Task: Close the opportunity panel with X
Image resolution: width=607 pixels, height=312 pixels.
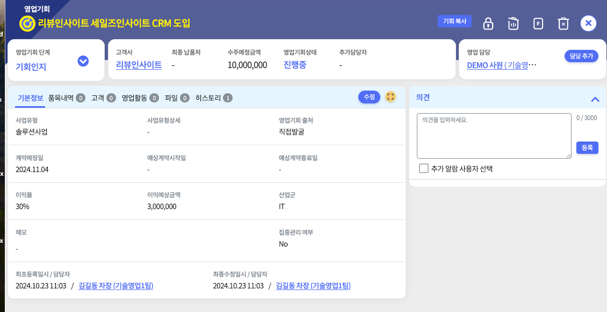Action: (x=588, y=23)
